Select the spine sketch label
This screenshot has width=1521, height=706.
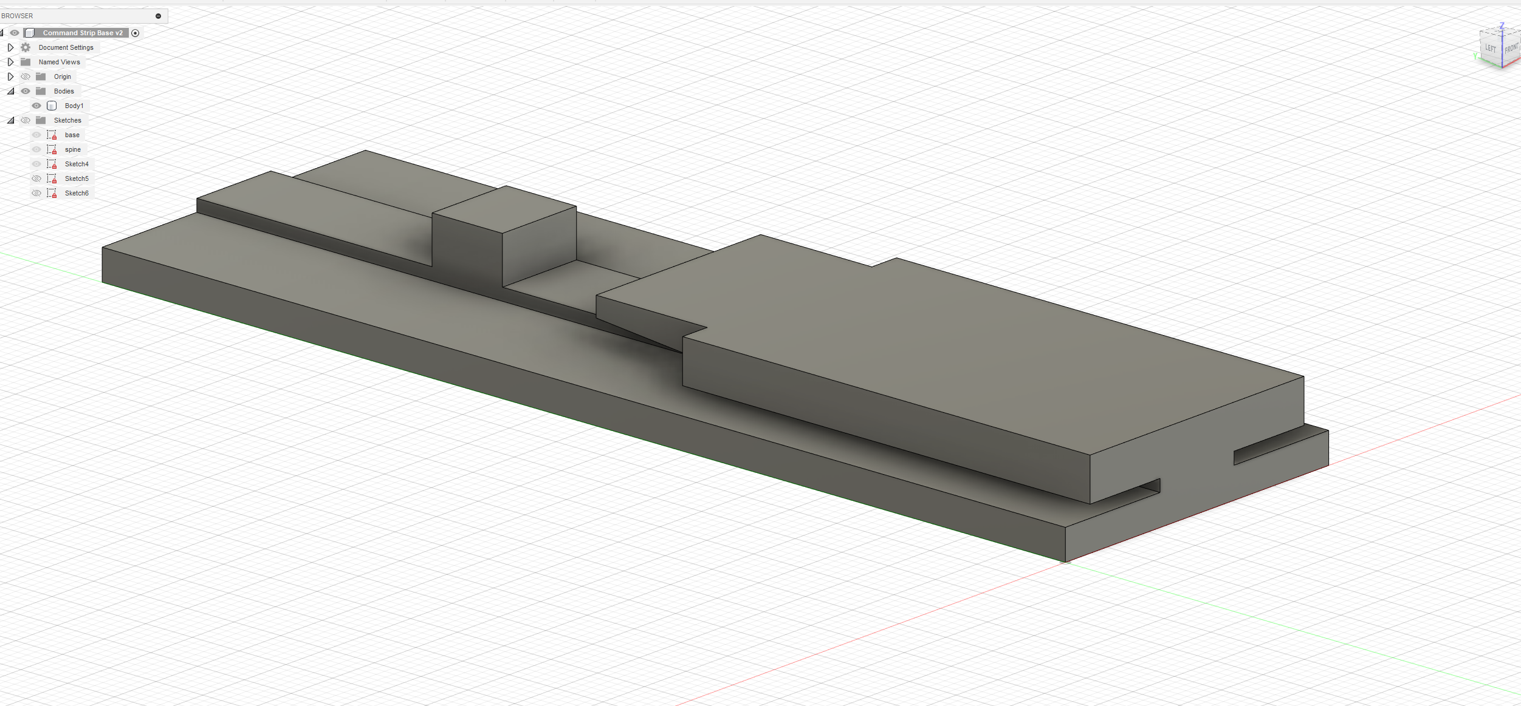click(72, 149)
